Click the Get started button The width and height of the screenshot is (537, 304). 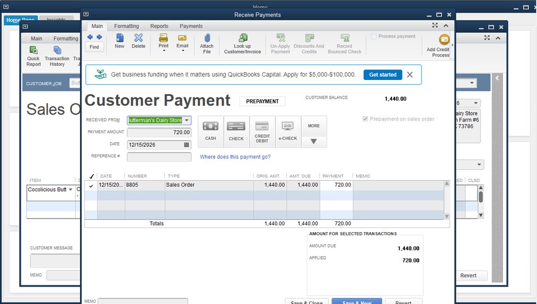click(382, 74)
